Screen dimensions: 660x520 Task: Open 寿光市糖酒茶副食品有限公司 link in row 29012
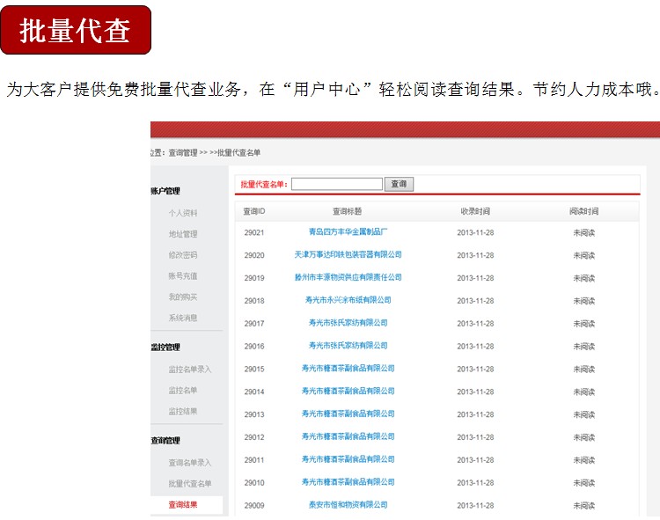[348, 436]
